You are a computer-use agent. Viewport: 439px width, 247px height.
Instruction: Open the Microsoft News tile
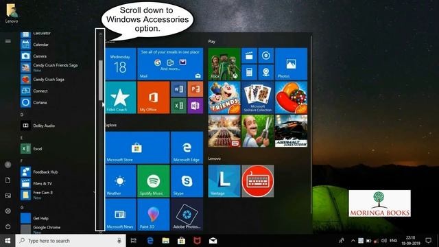pyautogui.click(x=121, y=215)
